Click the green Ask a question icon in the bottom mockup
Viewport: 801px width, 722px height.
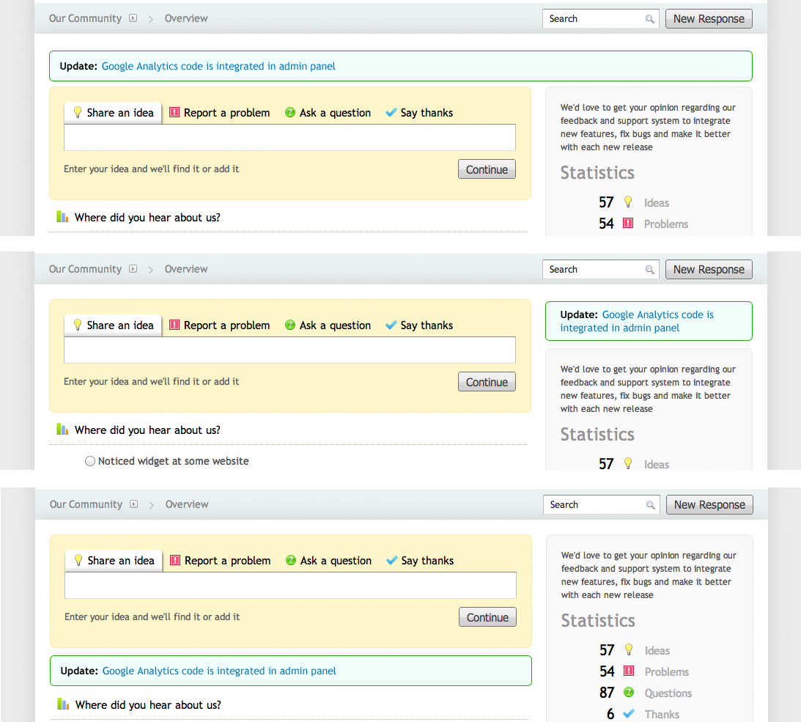point(291,561)
